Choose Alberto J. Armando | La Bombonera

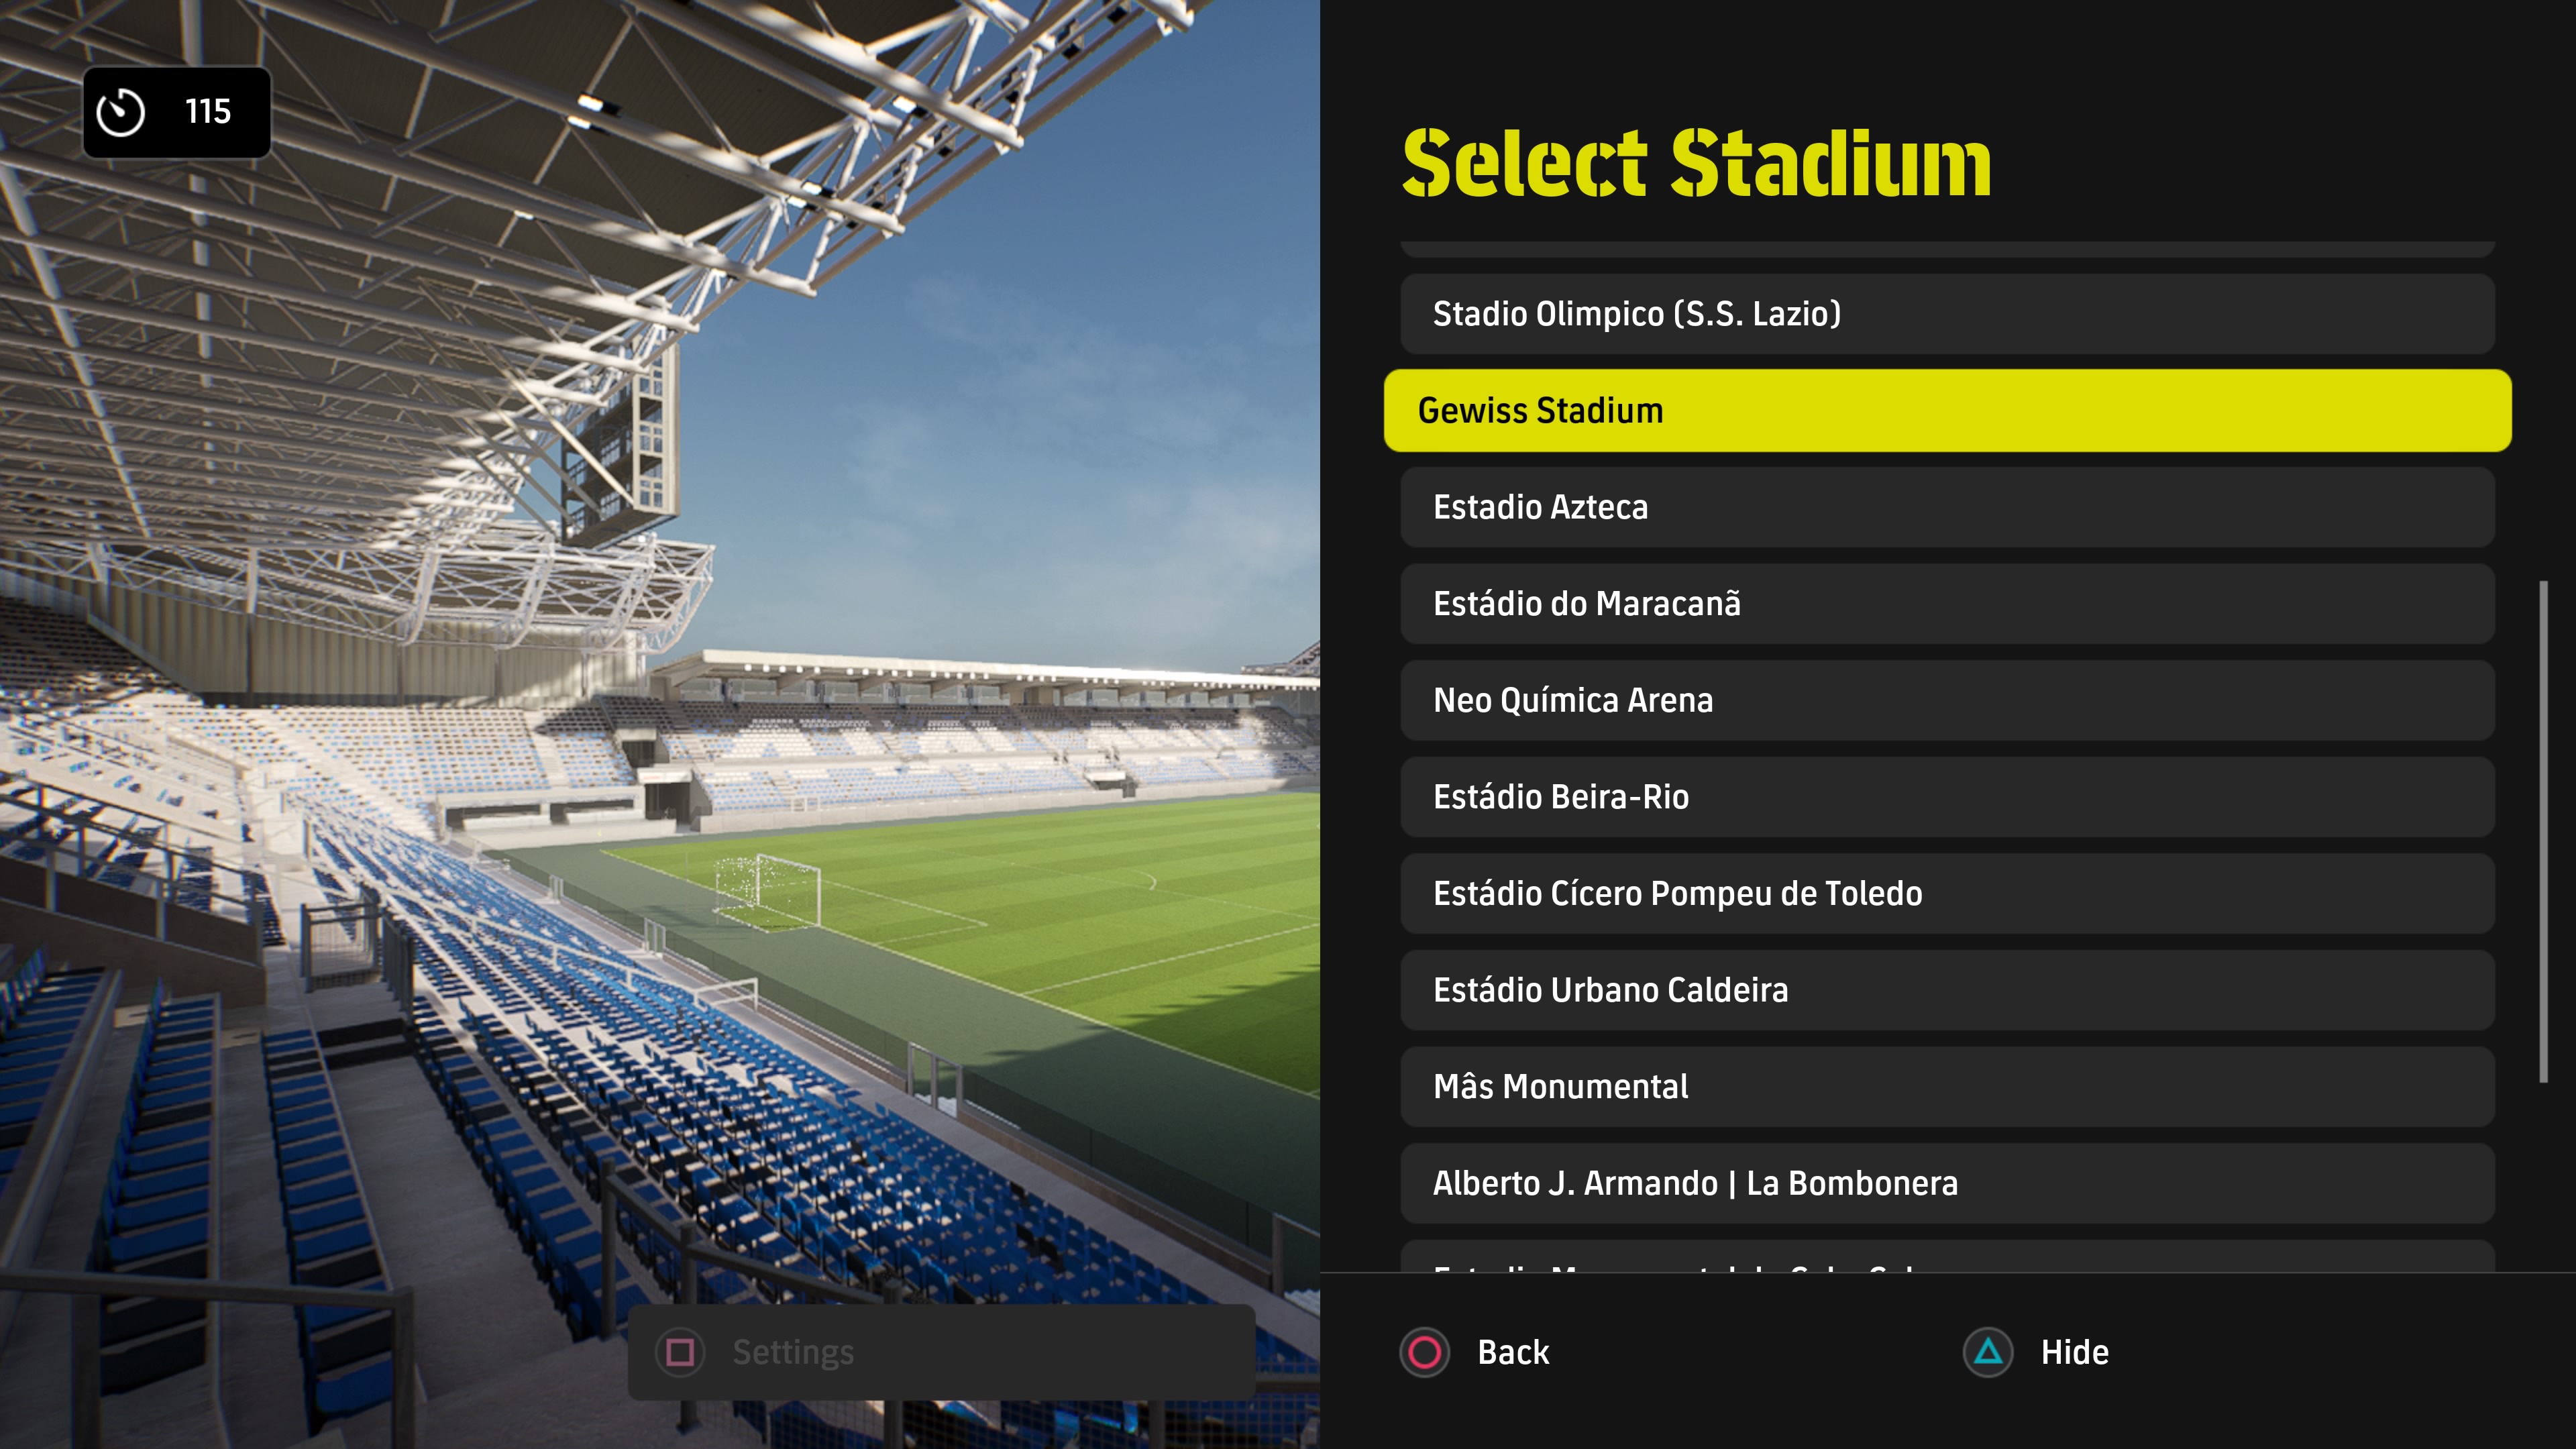coord(1946,1183)
